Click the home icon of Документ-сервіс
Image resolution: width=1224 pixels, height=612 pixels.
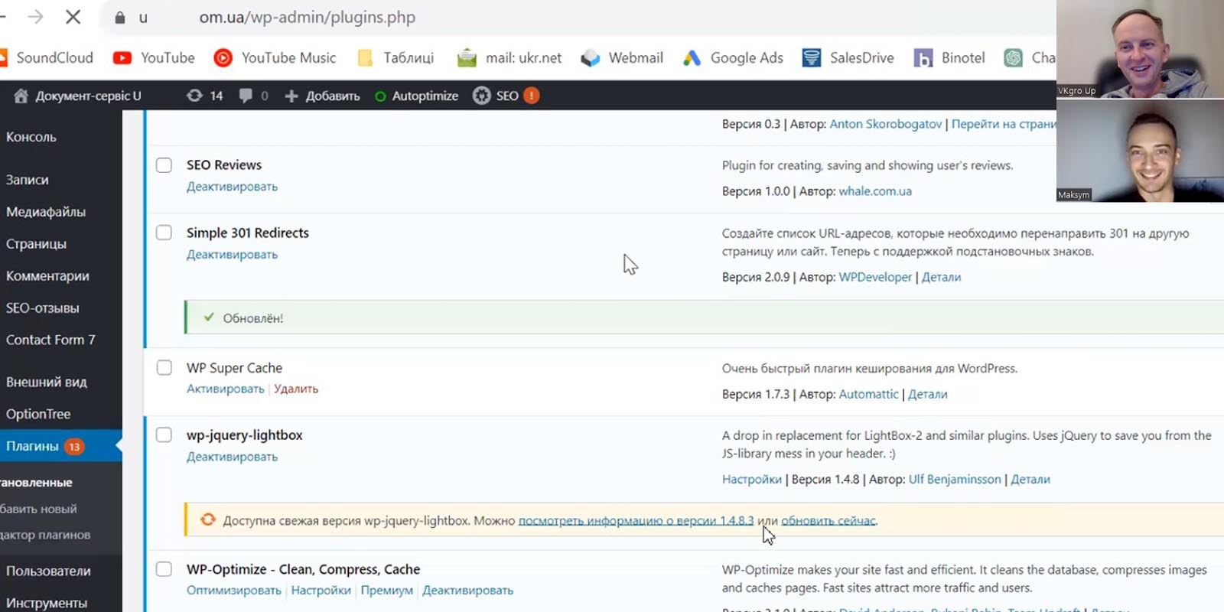(21, 96)
